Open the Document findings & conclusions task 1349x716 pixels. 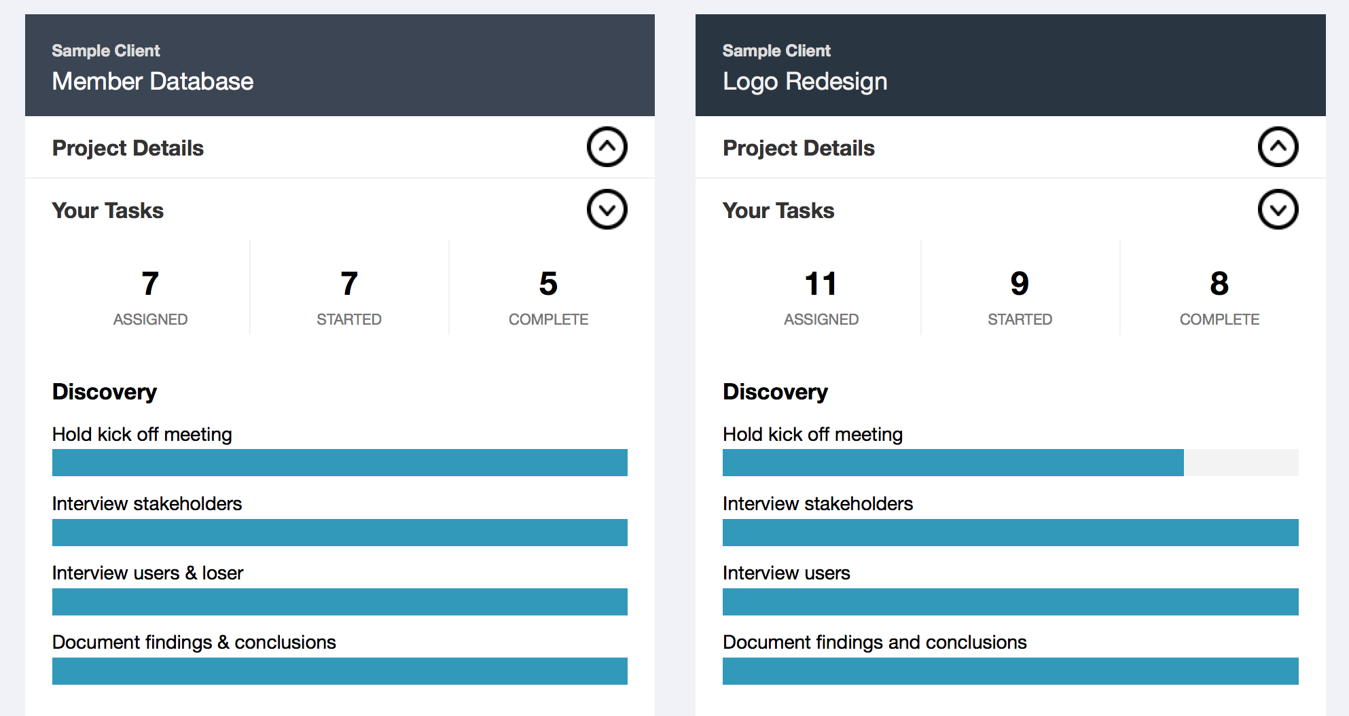[194, 642]
